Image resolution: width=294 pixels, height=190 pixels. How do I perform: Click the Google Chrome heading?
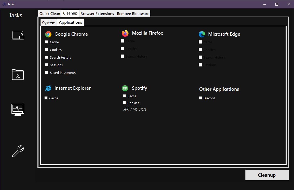click(71, 34)
